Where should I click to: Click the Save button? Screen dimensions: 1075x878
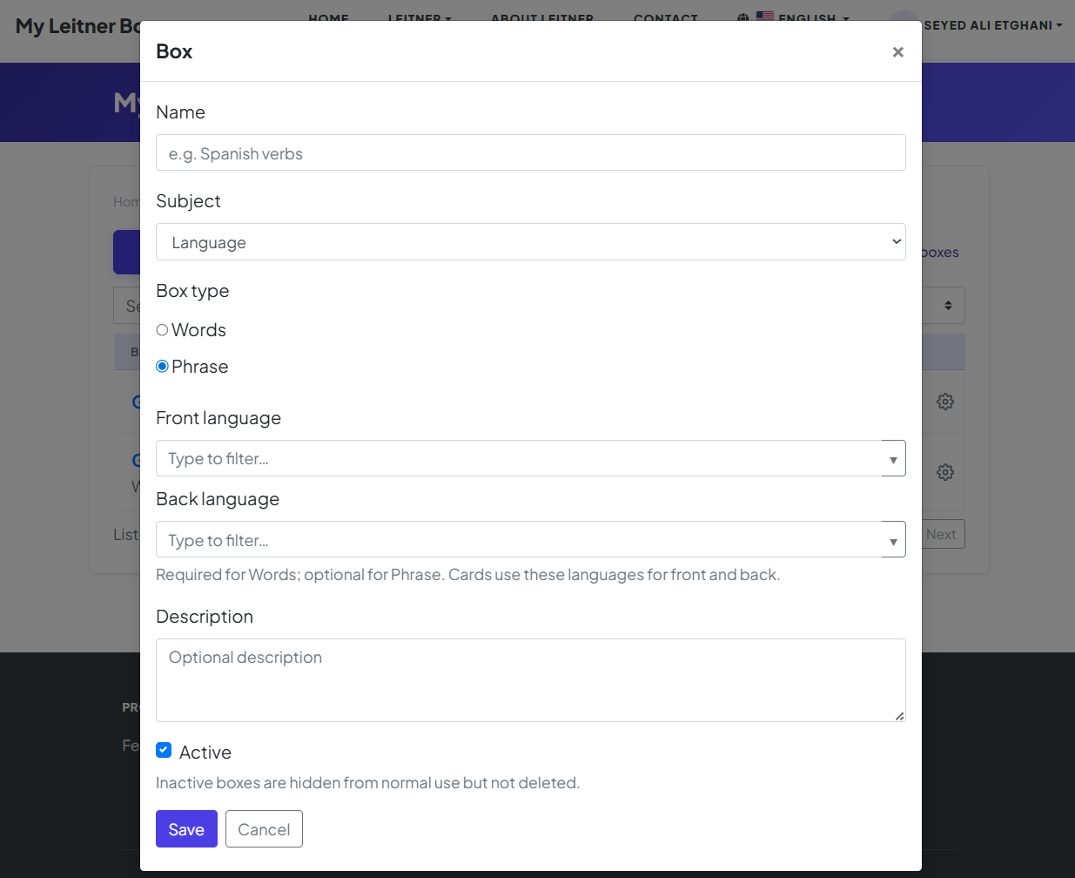[186, 829]
